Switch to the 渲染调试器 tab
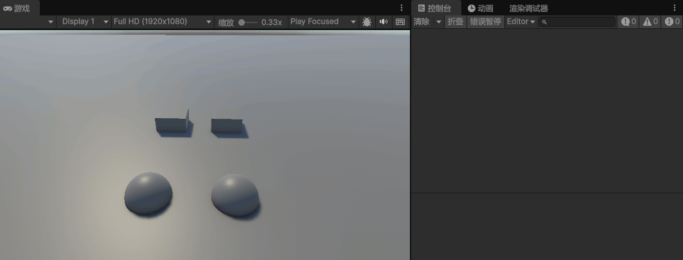683x260 pixels. [x=528, y=8]
